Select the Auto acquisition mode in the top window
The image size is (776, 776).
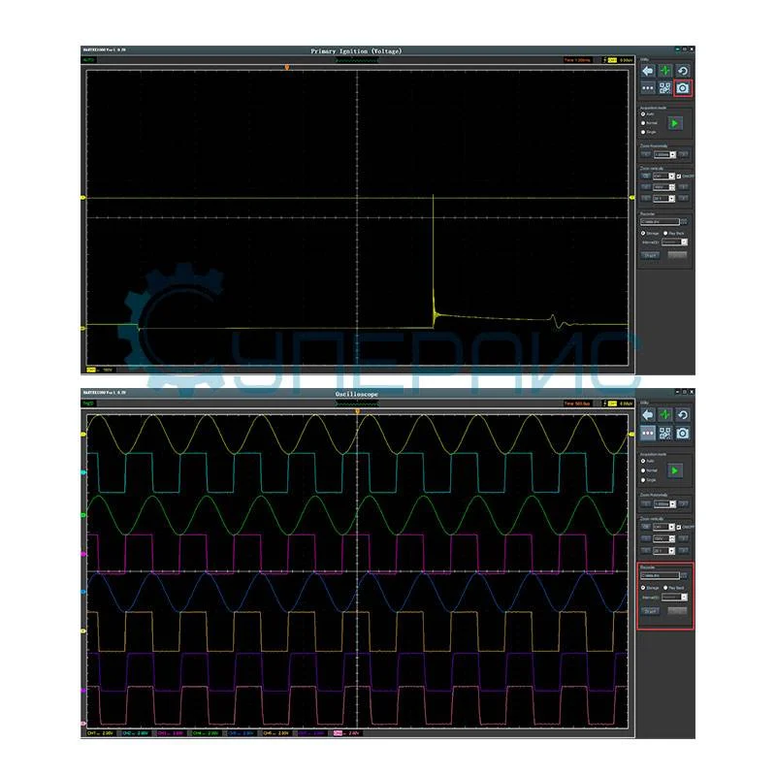[643, 113]
